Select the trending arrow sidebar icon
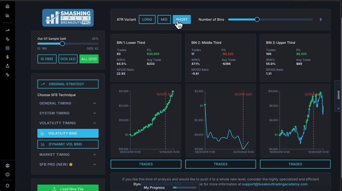 [7, 30]
